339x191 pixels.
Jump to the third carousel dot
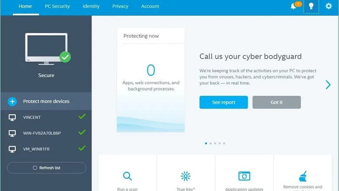pos(215,143)
